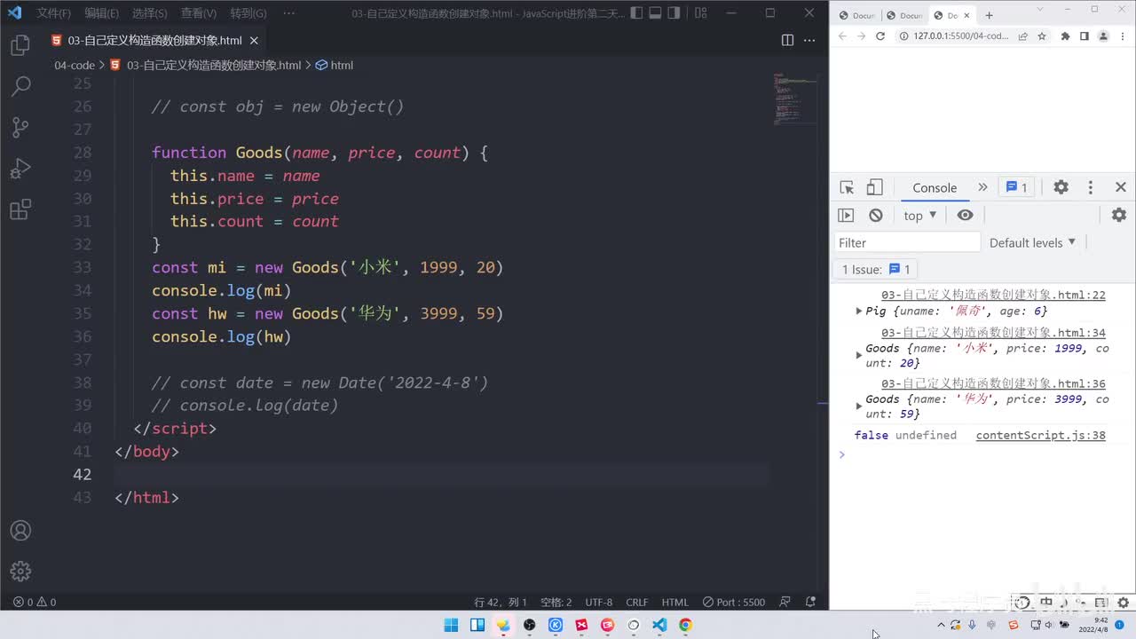1136x639 pixels.
Task: Open the console settings gear
Action: 1119,215
